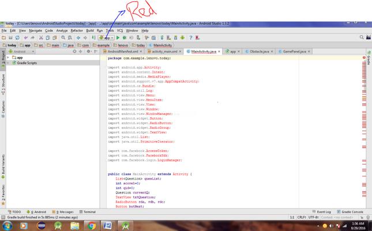Open the Build menu
Viewport: 372px width, 231px height.
pos(89,31)
